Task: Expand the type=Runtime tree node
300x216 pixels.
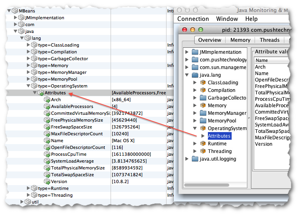Action: (x=29, y=188)
